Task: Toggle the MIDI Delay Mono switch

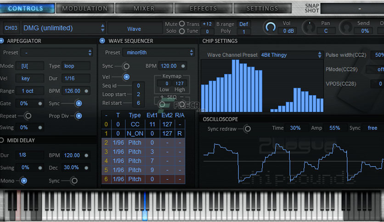Action: tap(24, 181)
